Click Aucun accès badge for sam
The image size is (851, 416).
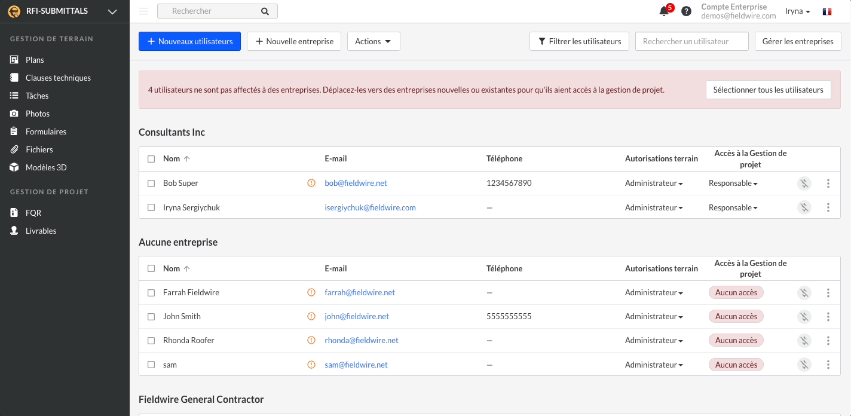tap(736, 365)
